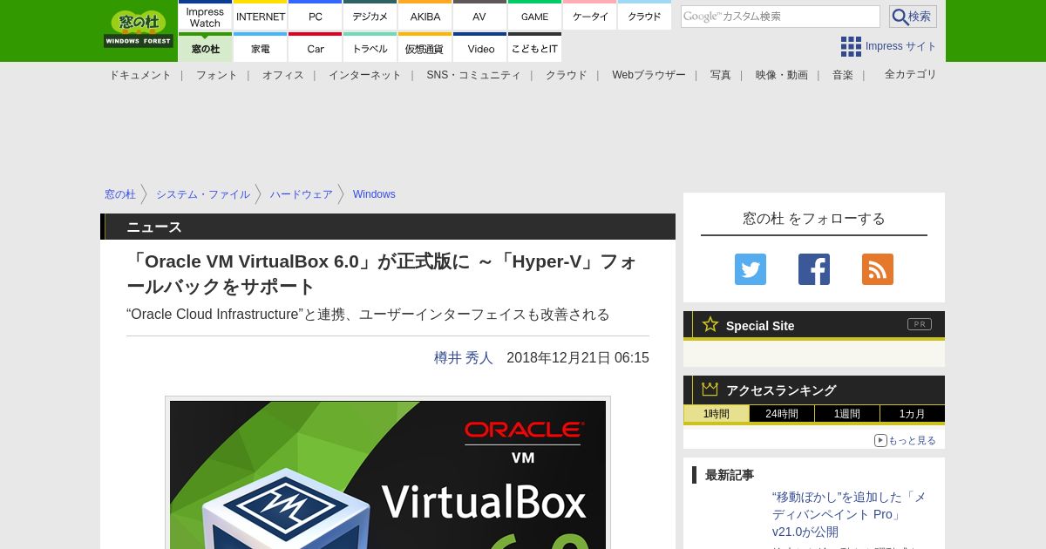This screenshot has width=1046, height=549.
Task: Open the トラベル site tab
Action: [x=370, y=48]
